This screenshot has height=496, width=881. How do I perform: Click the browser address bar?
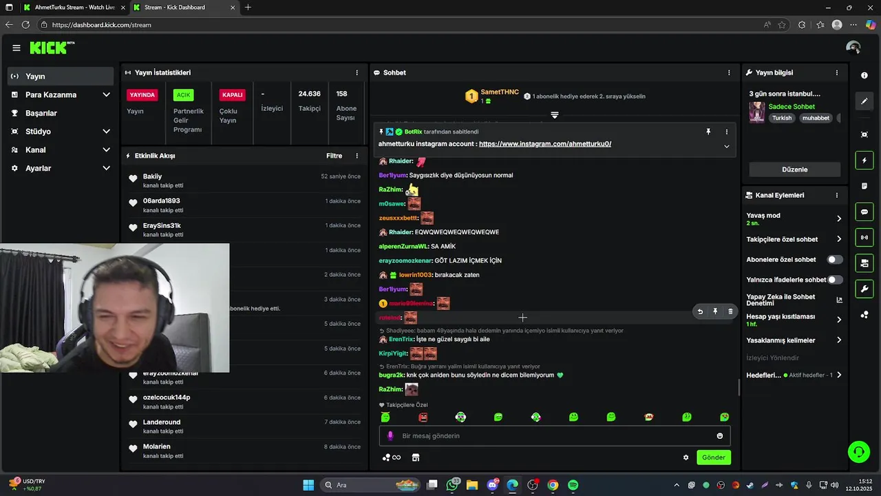coord(399,25)
